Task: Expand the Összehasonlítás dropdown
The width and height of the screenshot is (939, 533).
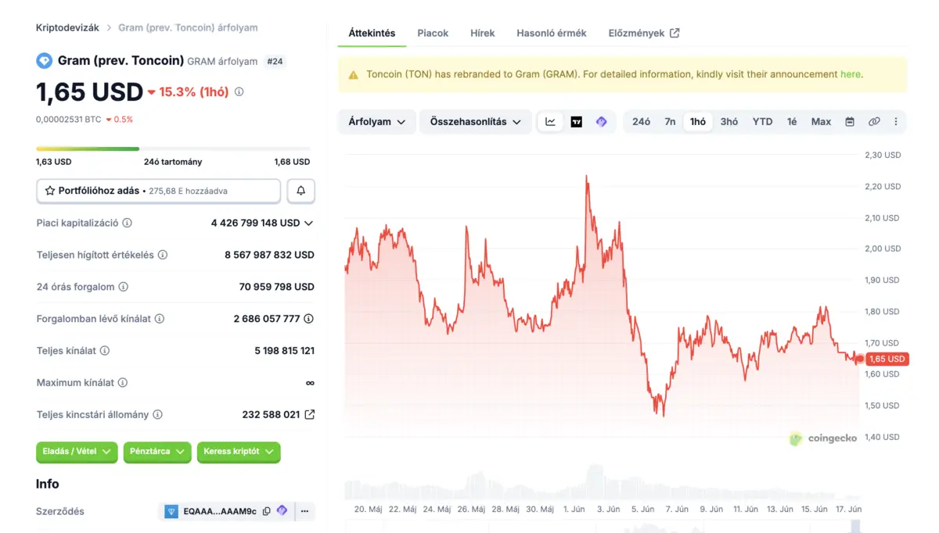Action: (x=476, y=122)
